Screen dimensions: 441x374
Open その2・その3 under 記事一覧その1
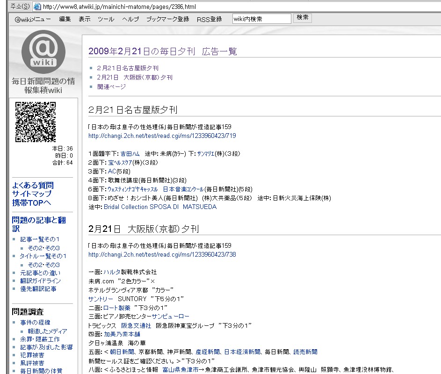pos(43,248)
